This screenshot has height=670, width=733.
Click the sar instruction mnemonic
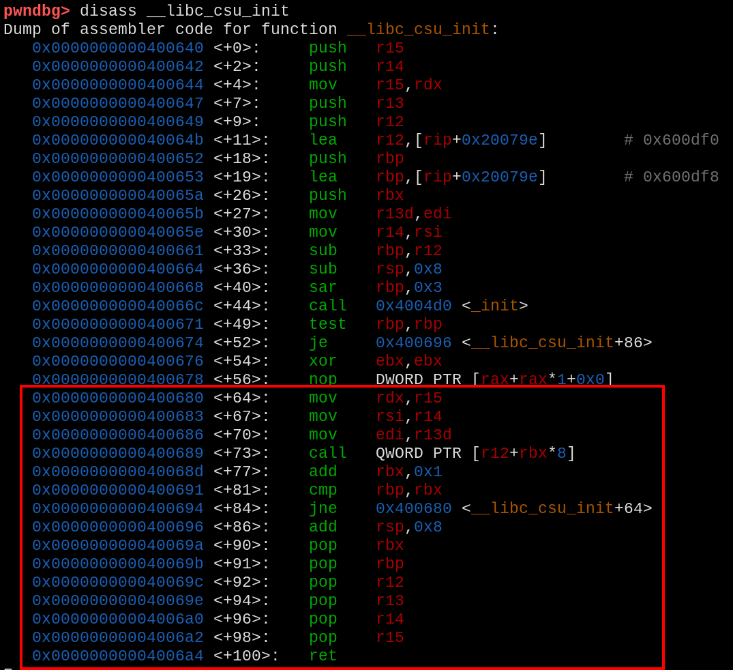pyautogui.click(x=323, y=287)
